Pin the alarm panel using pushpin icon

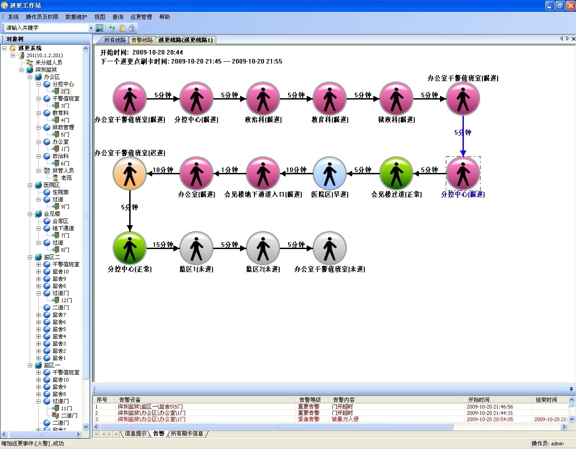point(571,389)
